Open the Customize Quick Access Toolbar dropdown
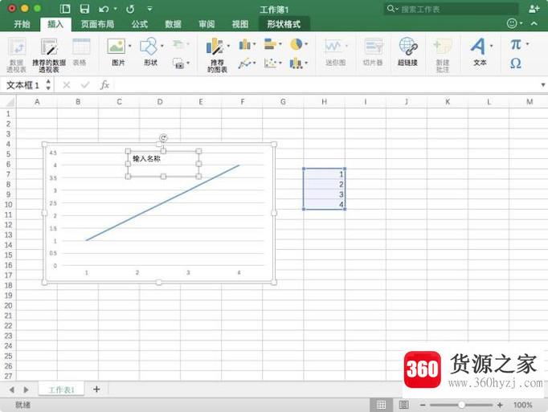Viewport: 548px width, 412px height. [x=149, y=9]
